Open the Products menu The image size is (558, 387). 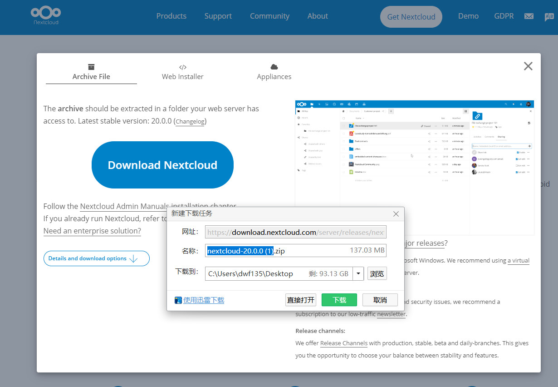(171, 16)
